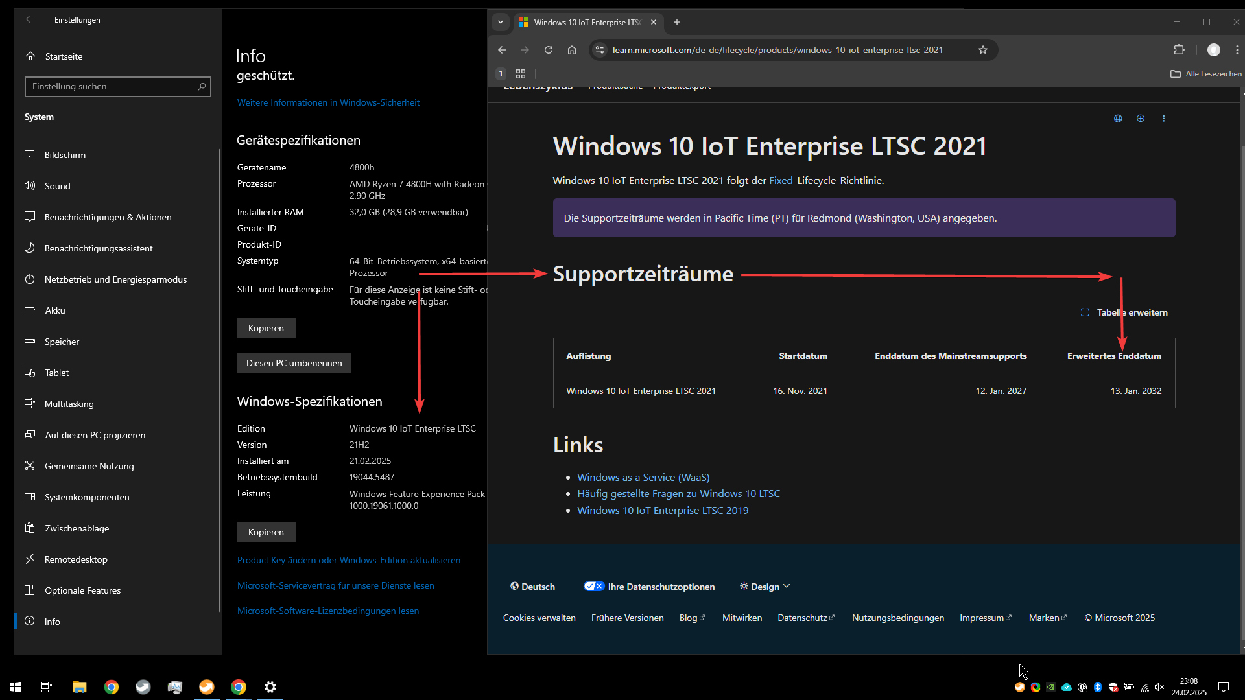
Task: Select Bildschirm in the settings sidebar
Action: 65,155
